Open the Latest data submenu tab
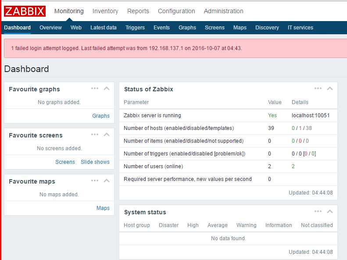 tap(104, 28)
